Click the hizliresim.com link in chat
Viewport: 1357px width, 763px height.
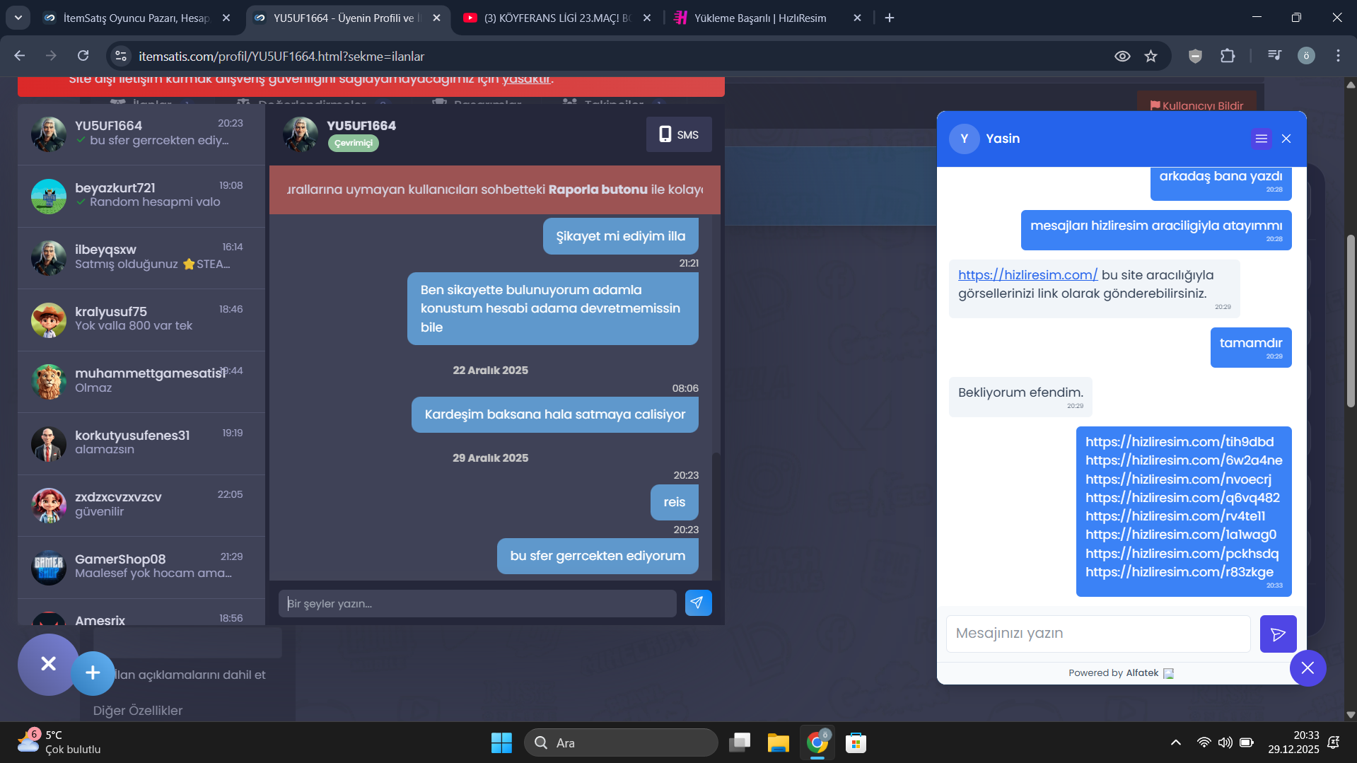tap(1027, 275)
